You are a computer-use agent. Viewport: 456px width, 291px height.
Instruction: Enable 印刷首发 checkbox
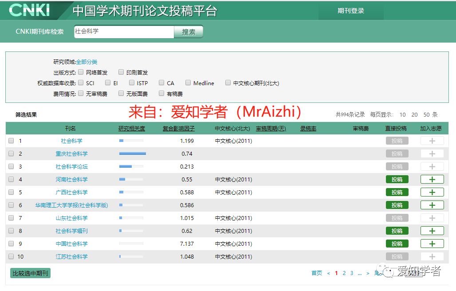tap(121, 72)
